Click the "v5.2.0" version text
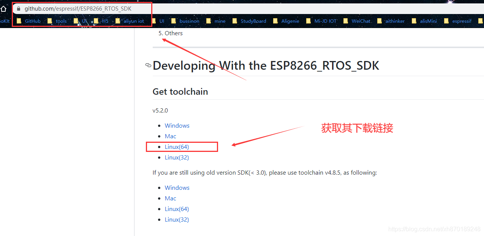The image size is (484, 236). click(160, 111)
